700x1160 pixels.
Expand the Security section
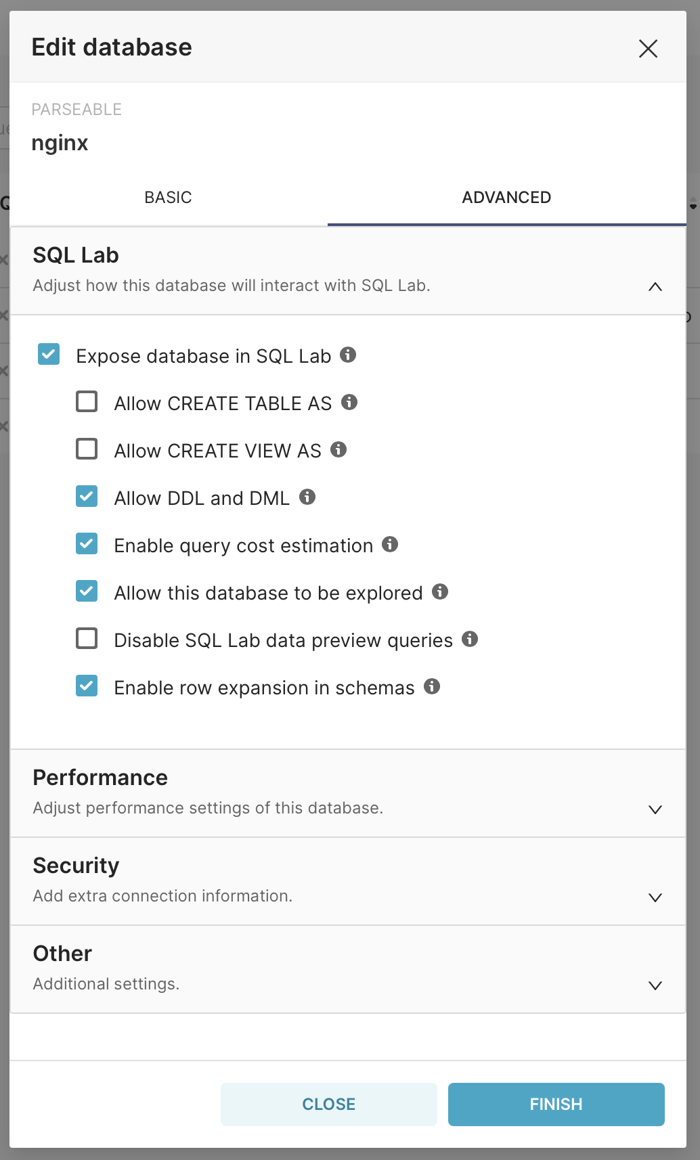click(655, 897)
